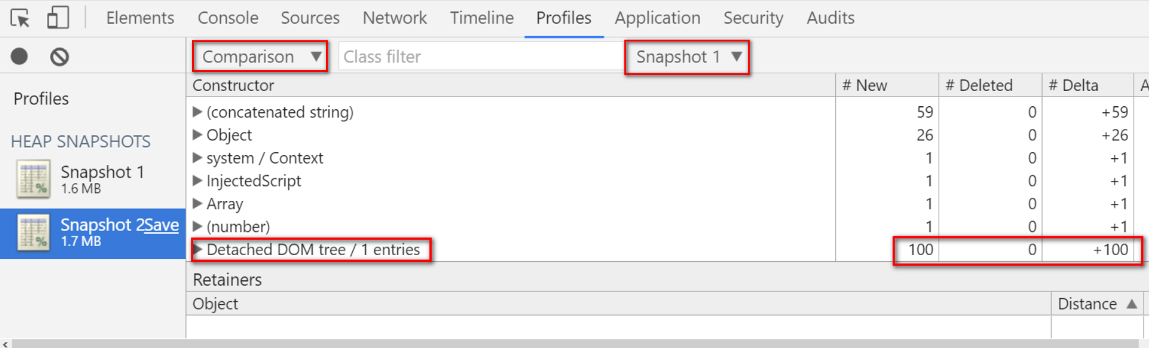Open the Comparison view dropdown

(260, 57)
